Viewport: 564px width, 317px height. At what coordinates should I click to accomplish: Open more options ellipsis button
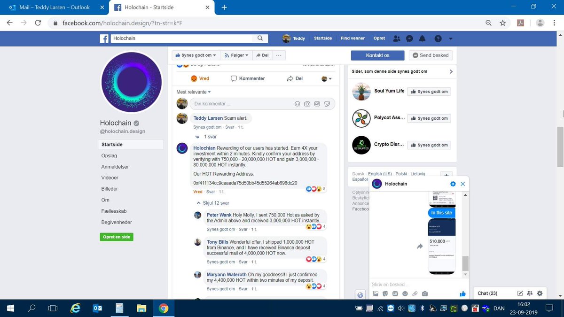point(279,55)
